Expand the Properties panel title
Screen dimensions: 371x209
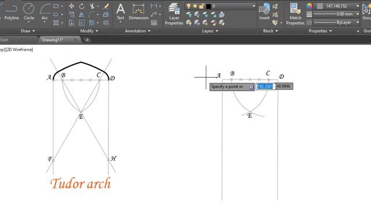pyautogui.click(x=320, y=31)
